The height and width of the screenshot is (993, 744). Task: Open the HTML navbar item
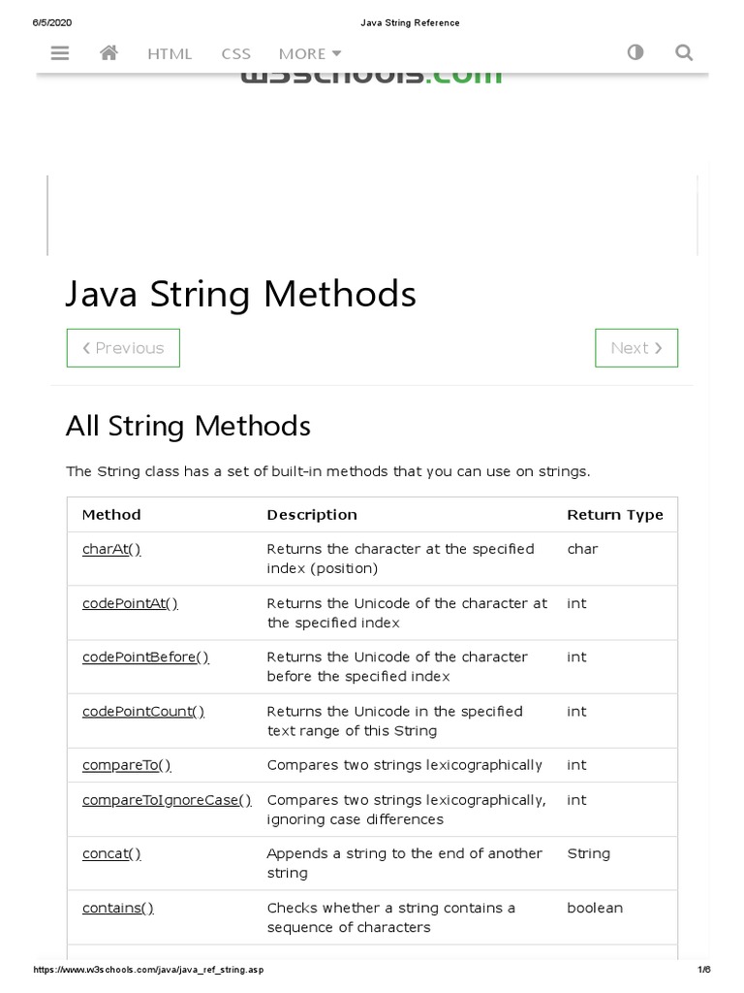click(x=170, y=54)
